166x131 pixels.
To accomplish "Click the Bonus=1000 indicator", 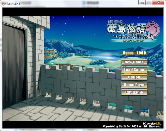I will point(134,53).
